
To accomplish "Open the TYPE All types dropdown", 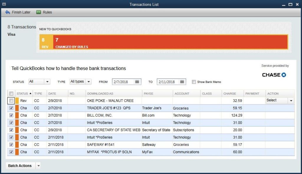I will point(81,82).
